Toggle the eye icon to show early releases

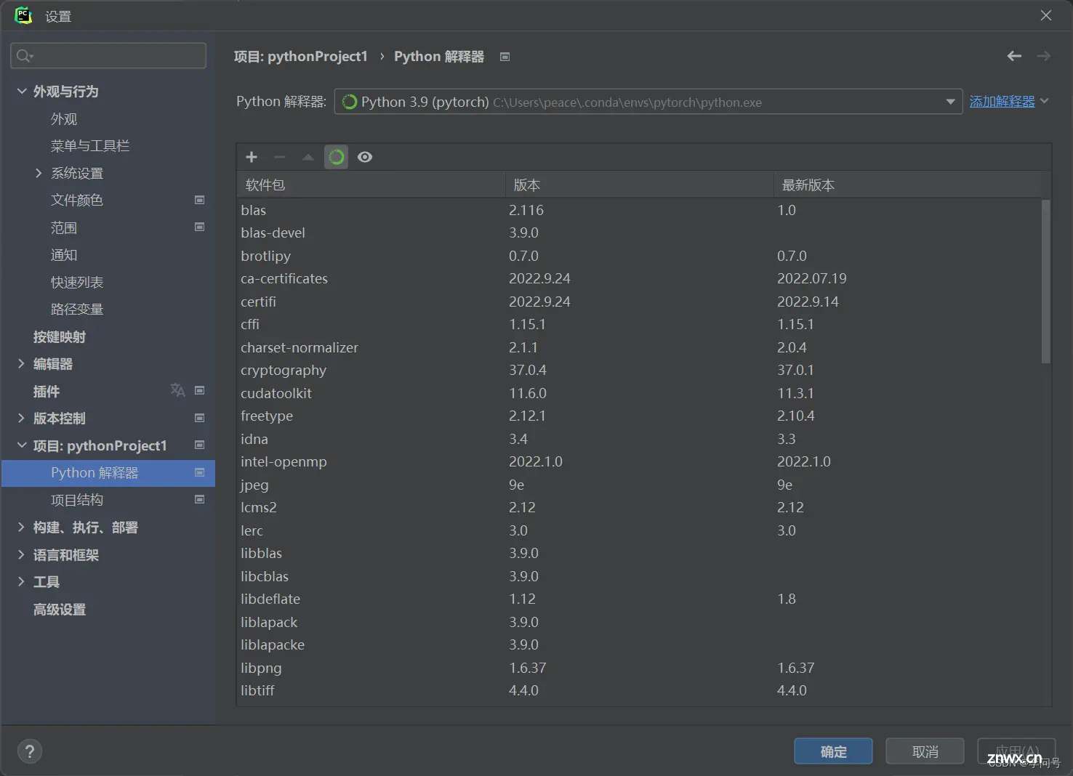pyautogui.click(x=365, y=157)
